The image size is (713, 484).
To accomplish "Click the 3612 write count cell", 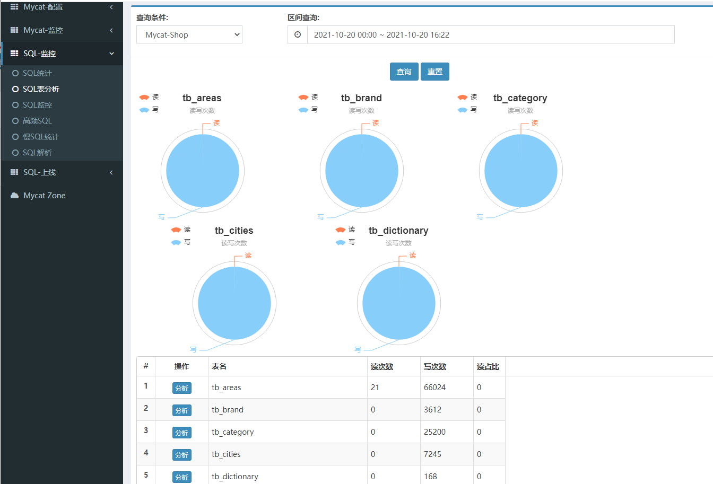I will 447,410.
